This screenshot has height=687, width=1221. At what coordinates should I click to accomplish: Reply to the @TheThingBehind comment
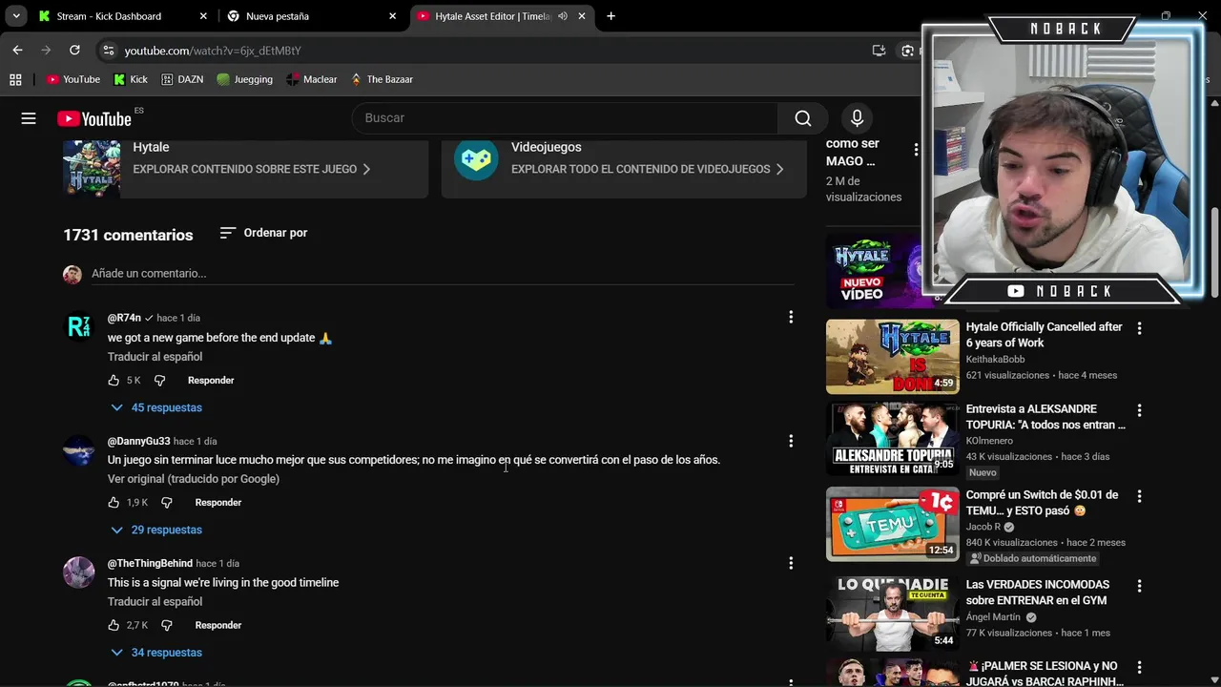[218, 626]
